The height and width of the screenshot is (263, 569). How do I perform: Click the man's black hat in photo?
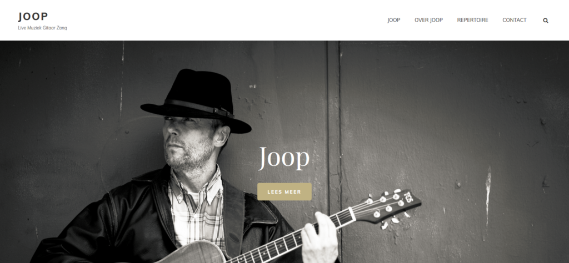tap(196, 100)
